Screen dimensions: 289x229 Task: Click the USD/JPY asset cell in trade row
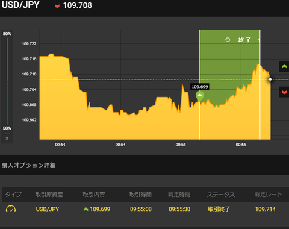click(48, 209)
